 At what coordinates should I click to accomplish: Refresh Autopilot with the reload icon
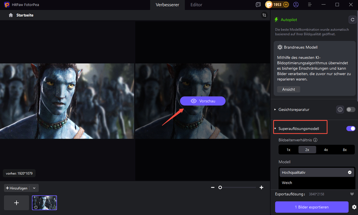(352, 20)
